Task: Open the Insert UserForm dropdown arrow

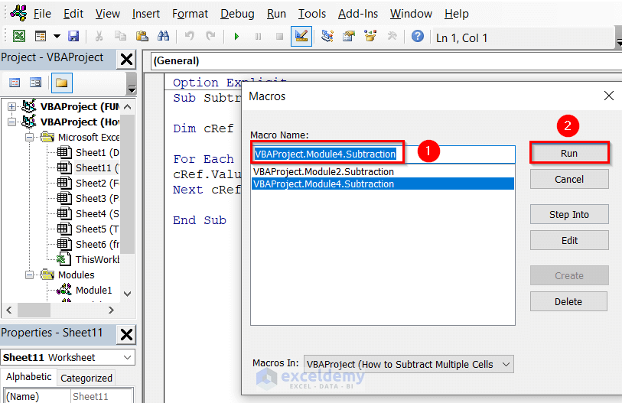Action: click(x=57, y=37)
